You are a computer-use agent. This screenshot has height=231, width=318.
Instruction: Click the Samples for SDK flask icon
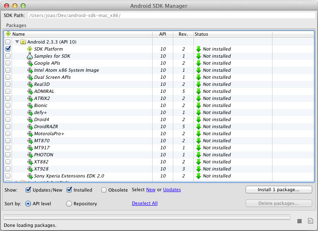pyautogui.click(x=29, y=56)
